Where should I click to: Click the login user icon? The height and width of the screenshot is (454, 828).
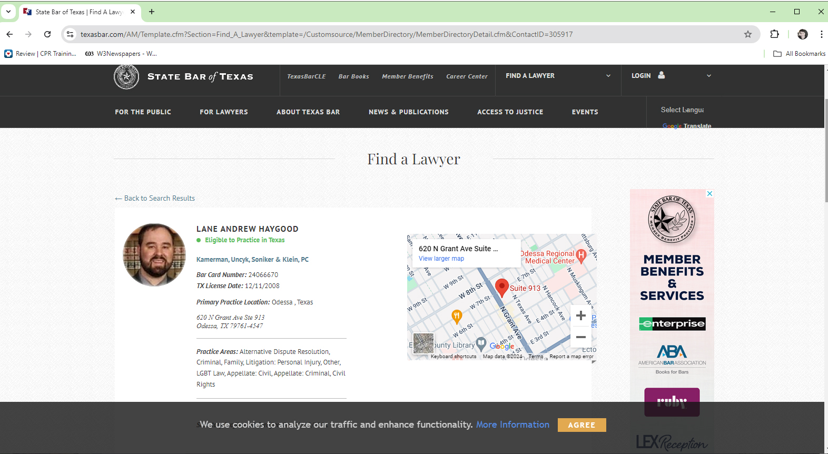tap(662, 75)
